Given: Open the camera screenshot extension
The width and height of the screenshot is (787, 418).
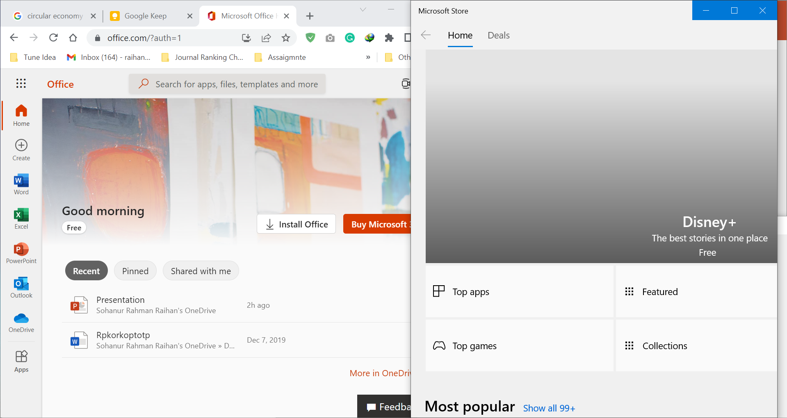Looking at the screenshot, I should pyautogui.click(x=330, y=38).
